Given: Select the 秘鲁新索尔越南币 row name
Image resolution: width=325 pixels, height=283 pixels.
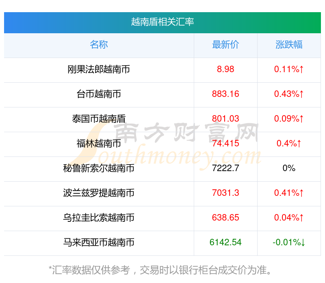Looking at the screenshot, I should pos(99,168).
